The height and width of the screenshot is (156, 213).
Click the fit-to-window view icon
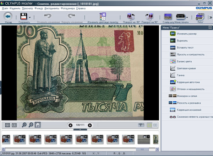[x=7, y=125]
